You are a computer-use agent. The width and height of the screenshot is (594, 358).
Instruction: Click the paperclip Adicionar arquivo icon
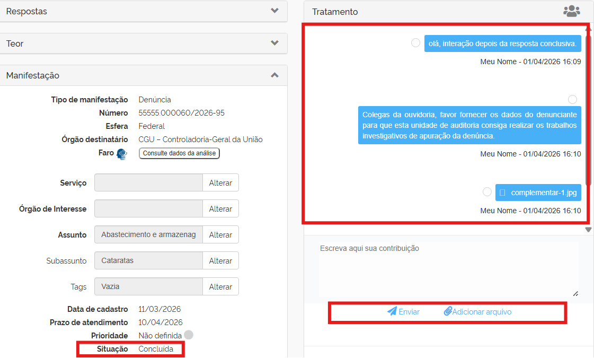click(448, 311)
